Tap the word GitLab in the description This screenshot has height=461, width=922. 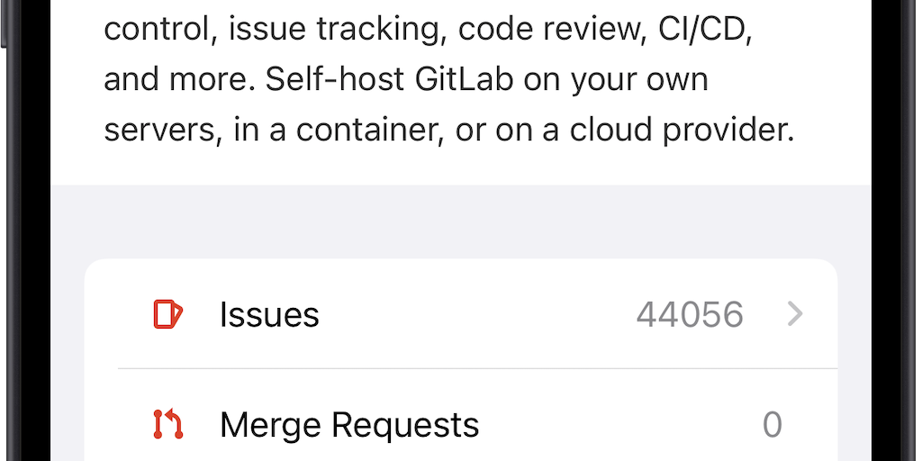pos(466,79)
